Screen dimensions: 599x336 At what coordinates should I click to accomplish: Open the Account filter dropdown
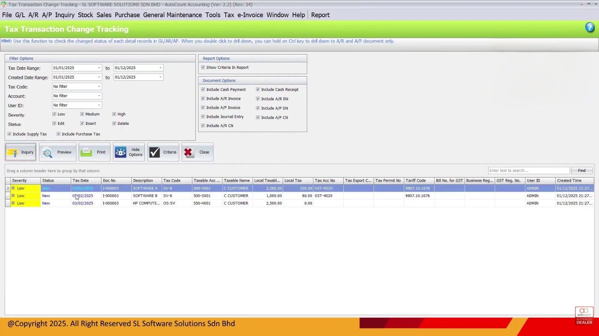pyautogui.click(x=99, y=96)
